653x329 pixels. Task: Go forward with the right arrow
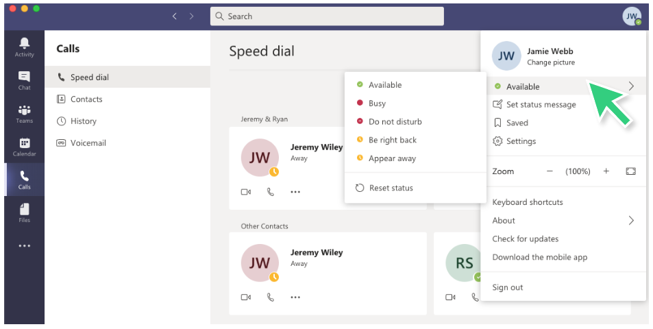pos(192,16)
